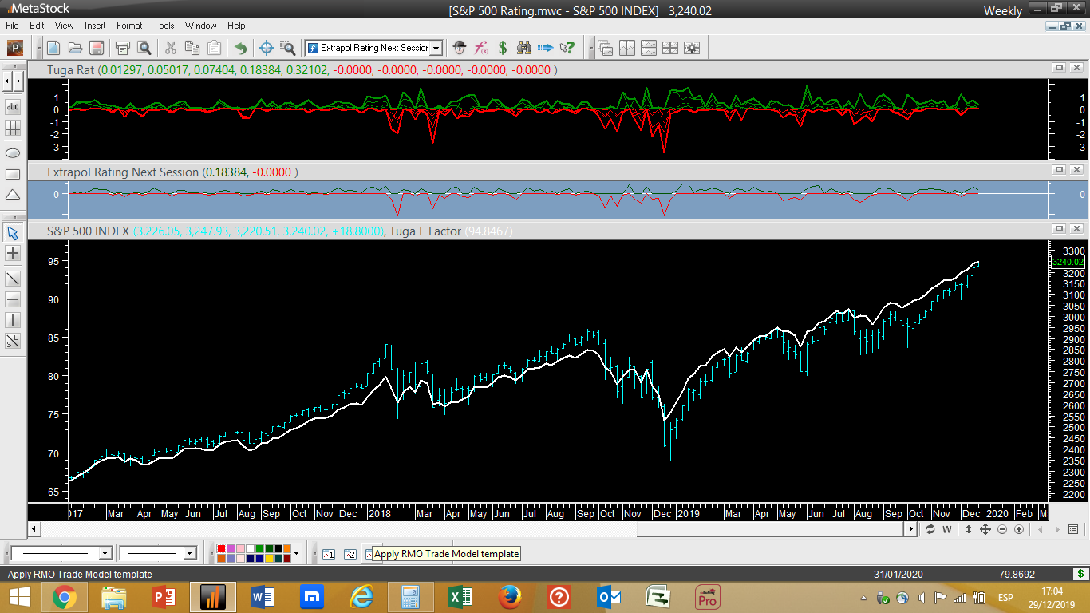Open the Insert menu
This screenshot has width=1090, height=613.
[x=94, y=26]
